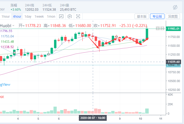Click the 2020-08-07 16:00 time label
This screenshot has width=184, height=124.
[93, 118]
